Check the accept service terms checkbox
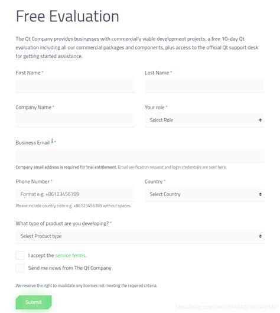 [x=20, y=255]
